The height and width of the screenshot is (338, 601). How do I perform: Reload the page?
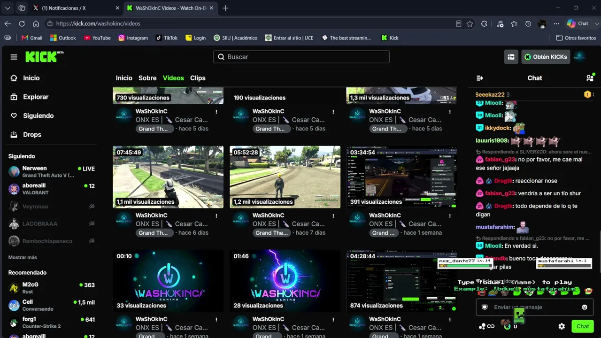[22, 23]
